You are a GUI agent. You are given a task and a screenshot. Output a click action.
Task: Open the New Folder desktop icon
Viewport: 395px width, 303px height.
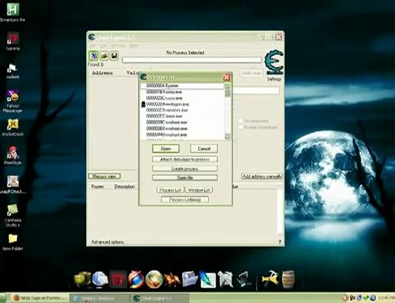(x=13, y=242)
